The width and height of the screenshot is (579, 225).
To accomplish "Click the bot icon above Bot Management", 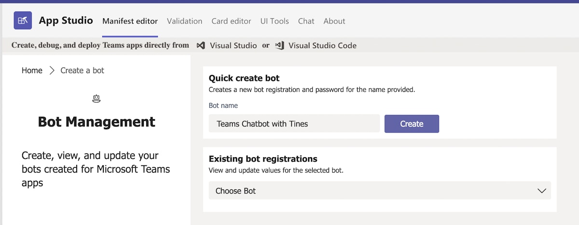I will 96,99.
